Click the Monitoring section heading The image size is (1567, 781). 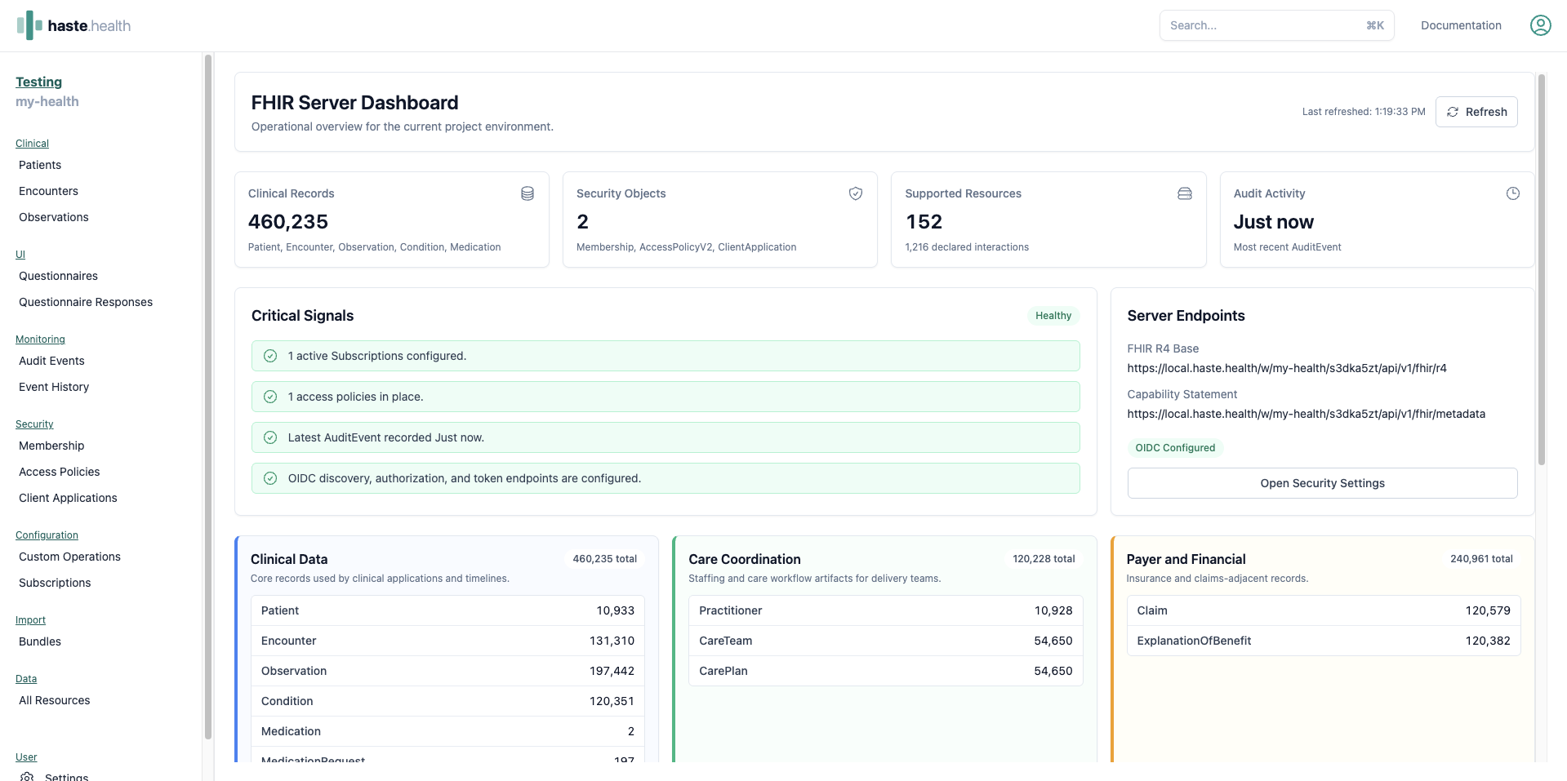[40, 339]
